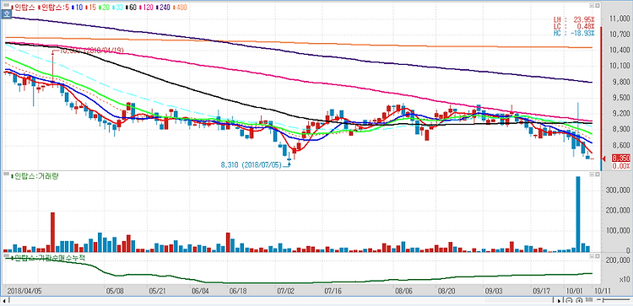
Task: Maximize the cumulative net-buy panel
Action: point(597,255)
